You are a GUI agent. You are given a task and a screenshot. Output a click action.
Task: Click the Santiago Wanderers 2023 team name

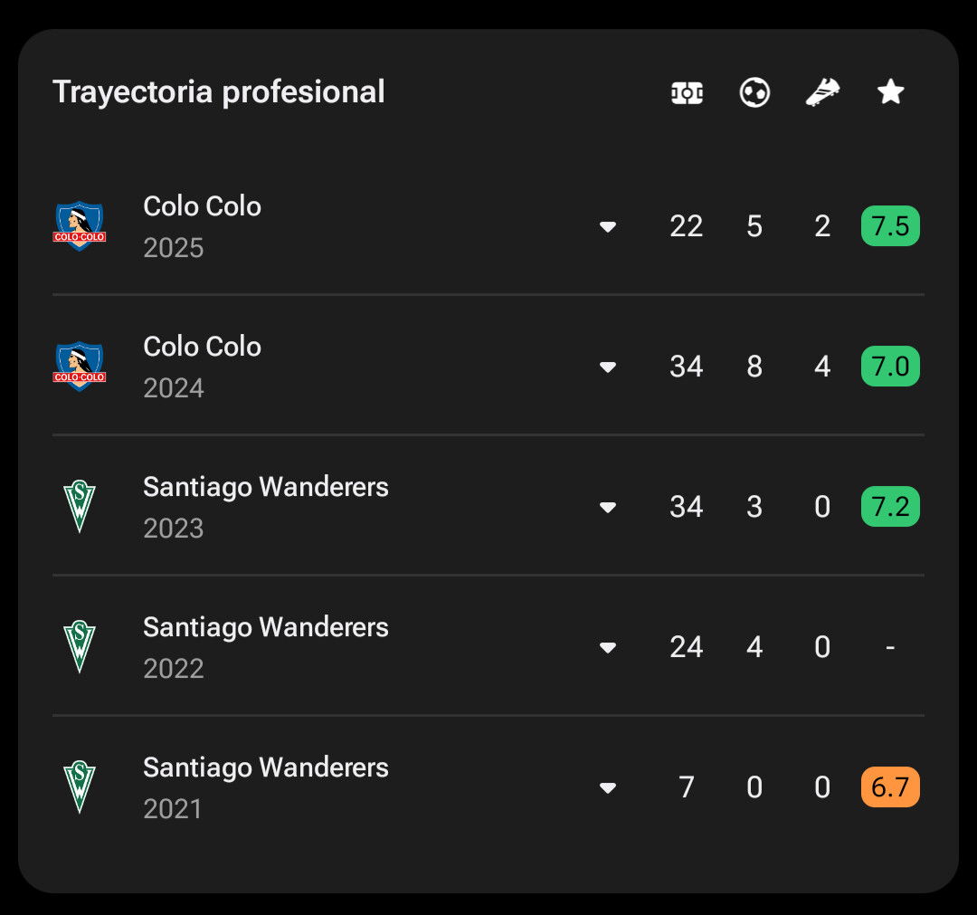click(265, 487)
